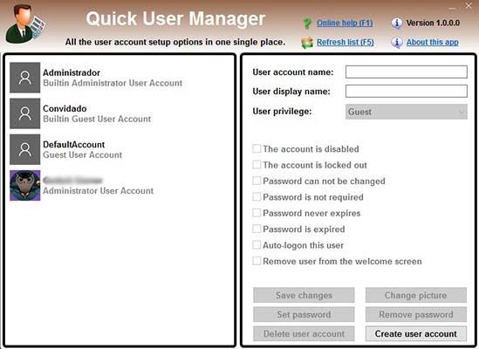Tick Remove user from the welcome screen
Viewport: 479px width, 349px height.
pos(257,261)
